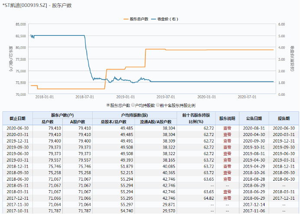Select the 前十名股东持股比例 radio button

(x=158, y=105)
